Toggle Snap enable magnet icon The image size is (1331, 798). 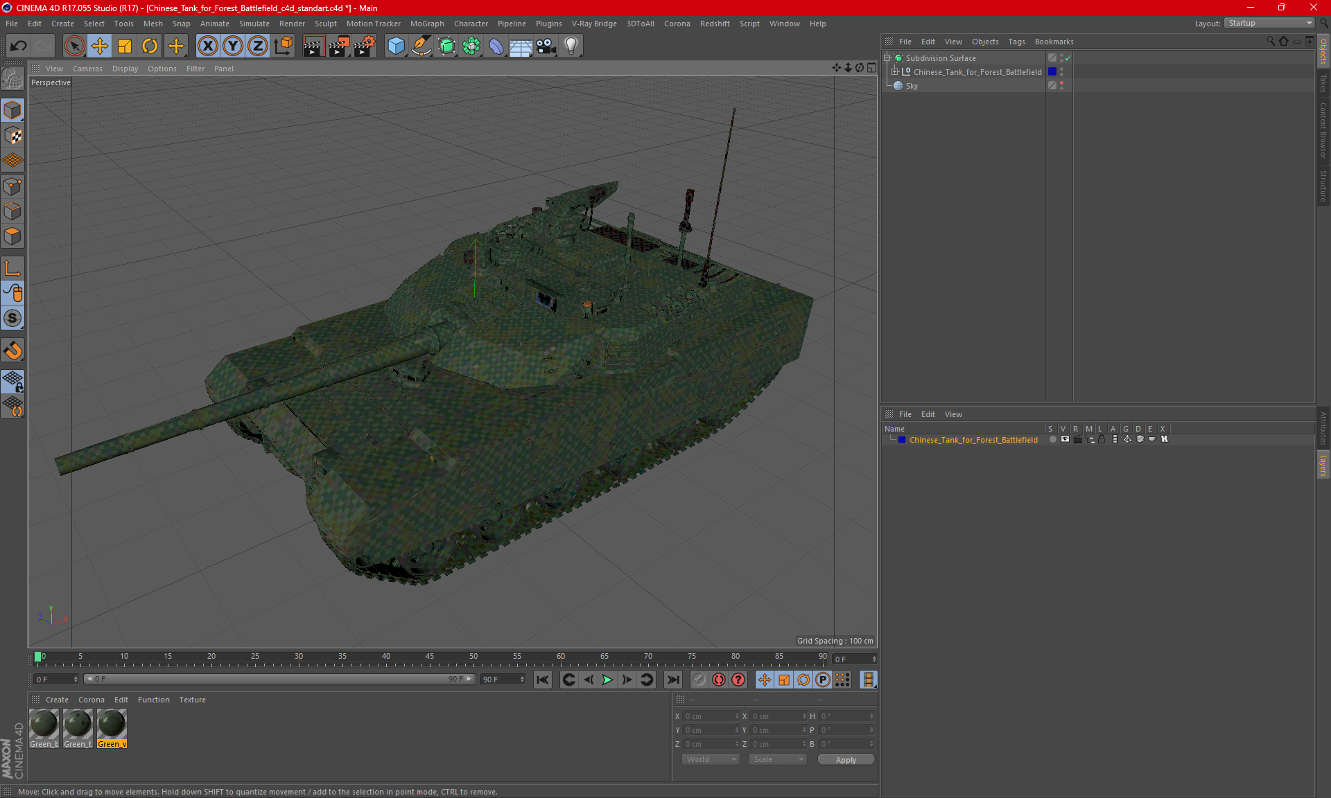(12, 351)
